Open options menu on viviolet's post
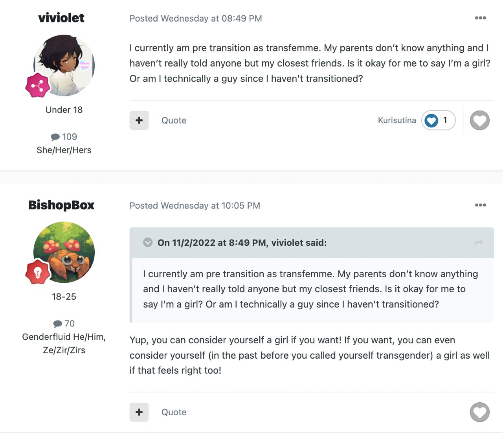Image resolution: width=503 pixels, height=433 pixels. 480,18
